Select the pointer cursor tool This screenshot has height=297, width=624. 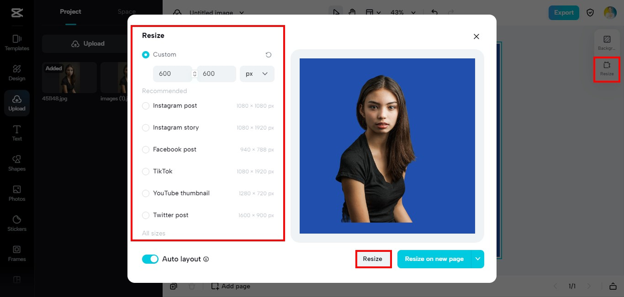(336, 12)
